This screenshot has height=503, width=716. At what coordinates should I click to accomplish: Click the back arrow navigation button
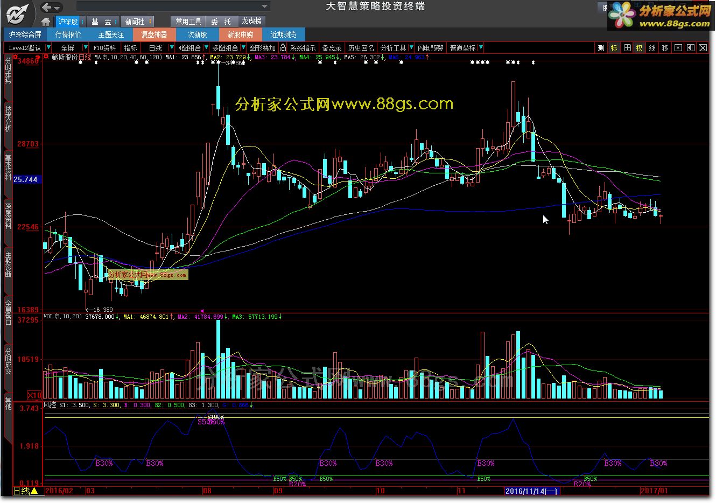point(46,7)
